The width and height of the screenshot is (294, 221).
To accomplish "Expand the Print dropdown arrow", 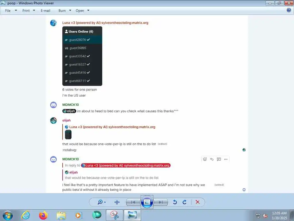I will point(34,11).
